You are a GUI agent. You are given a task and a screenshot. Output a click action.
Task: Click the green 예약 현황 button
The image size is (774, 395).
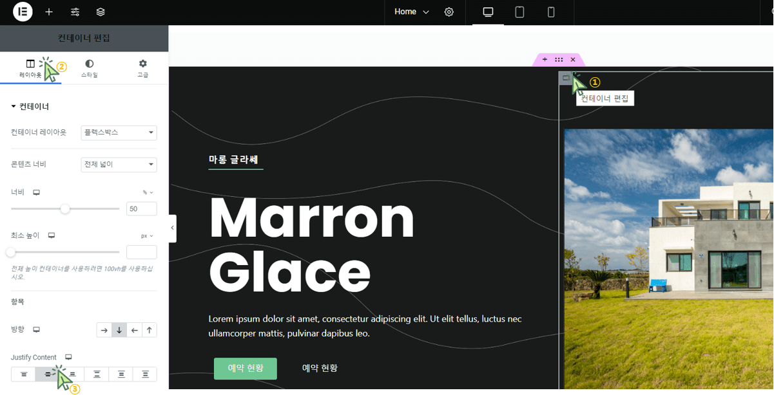[x=246, y=369]
